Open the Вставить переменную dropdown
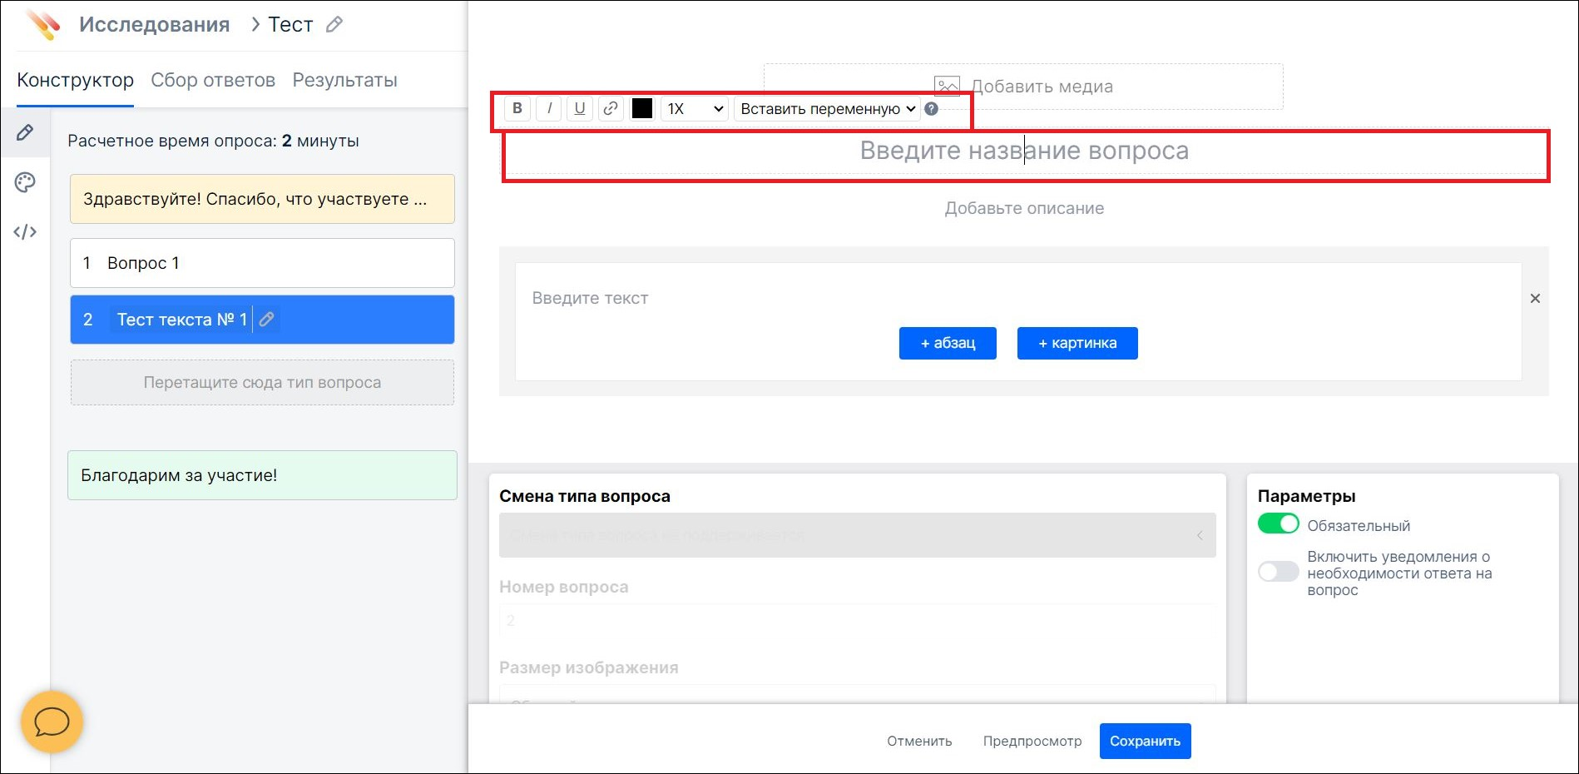The width and height of the screenshot is (1579, 774). pyautogui.click(x=825, y=108)
